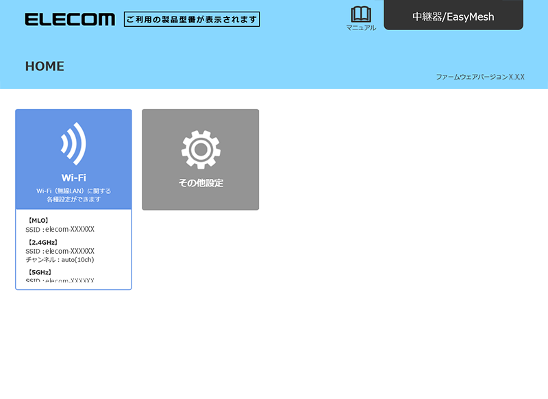Click the Wi-Fi tile description text

73,195
